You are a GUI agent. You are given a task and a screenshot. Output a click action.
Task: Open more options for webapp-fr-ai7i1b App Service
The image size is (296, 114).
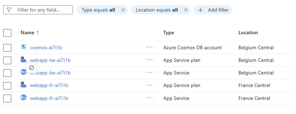(x=149, y=98)
